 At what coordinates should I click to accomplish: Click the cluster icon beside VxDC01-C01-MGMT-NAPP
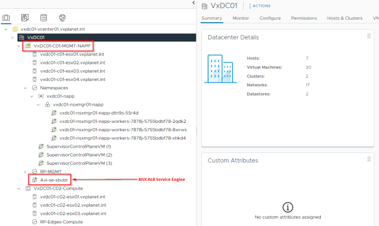point(28,46)
